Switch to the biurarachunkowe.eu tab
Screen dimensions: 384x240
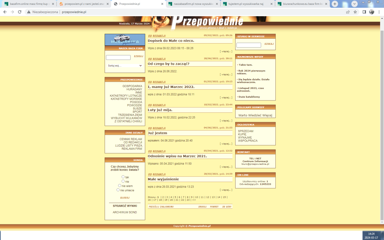coord(301,4)
